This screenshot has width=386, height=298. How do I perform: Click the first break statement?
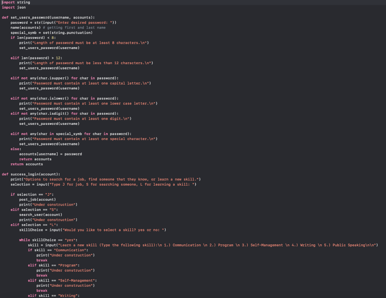coord(41,260)
